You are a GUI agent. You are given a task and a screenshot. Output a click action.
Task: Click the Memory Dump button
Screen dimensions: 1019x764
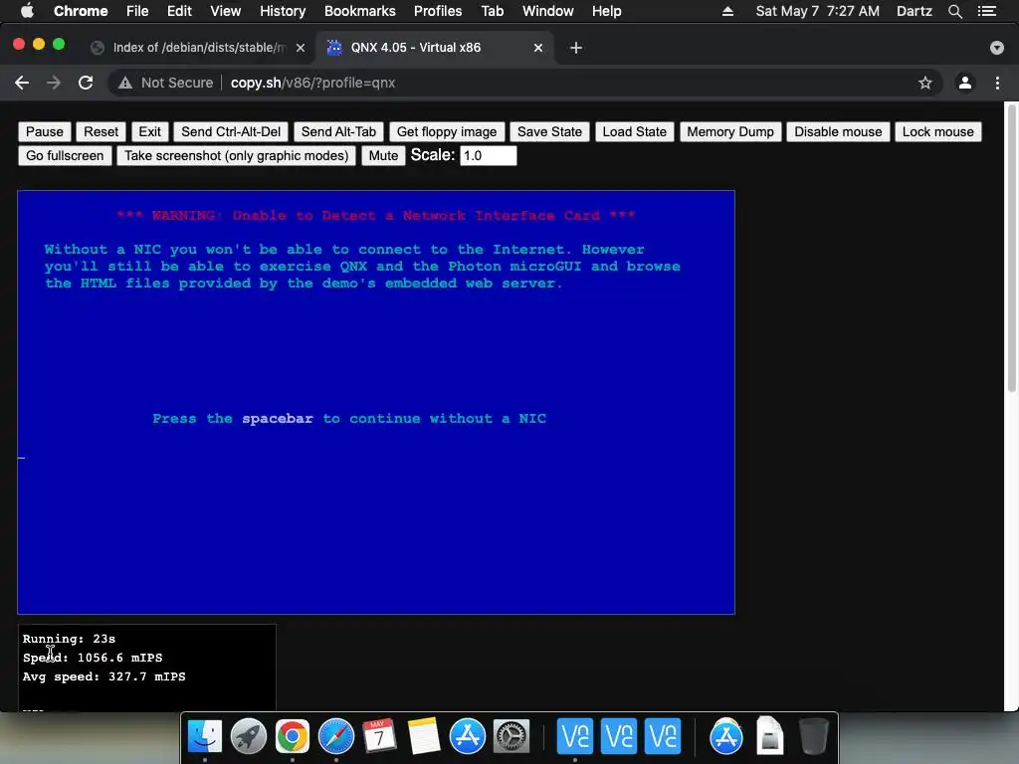point(730,132)
